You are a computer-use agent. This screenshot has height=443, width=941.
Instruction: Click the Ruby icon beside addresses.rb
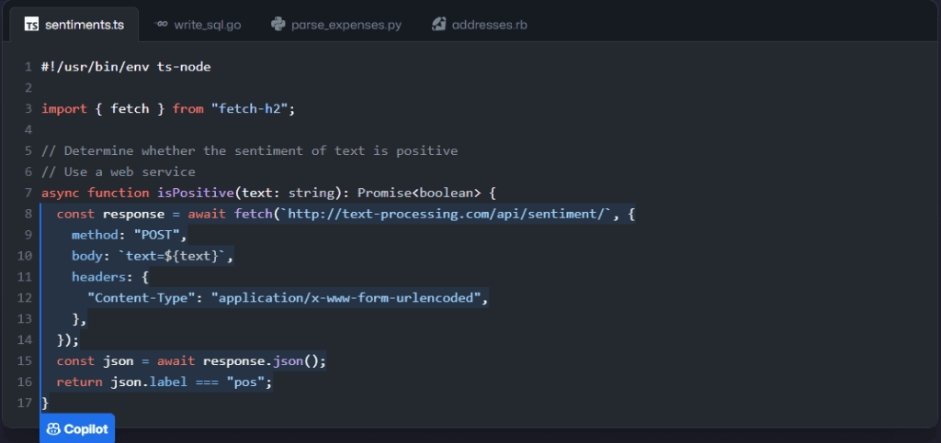pyautogui.click(x=438, y=24)
